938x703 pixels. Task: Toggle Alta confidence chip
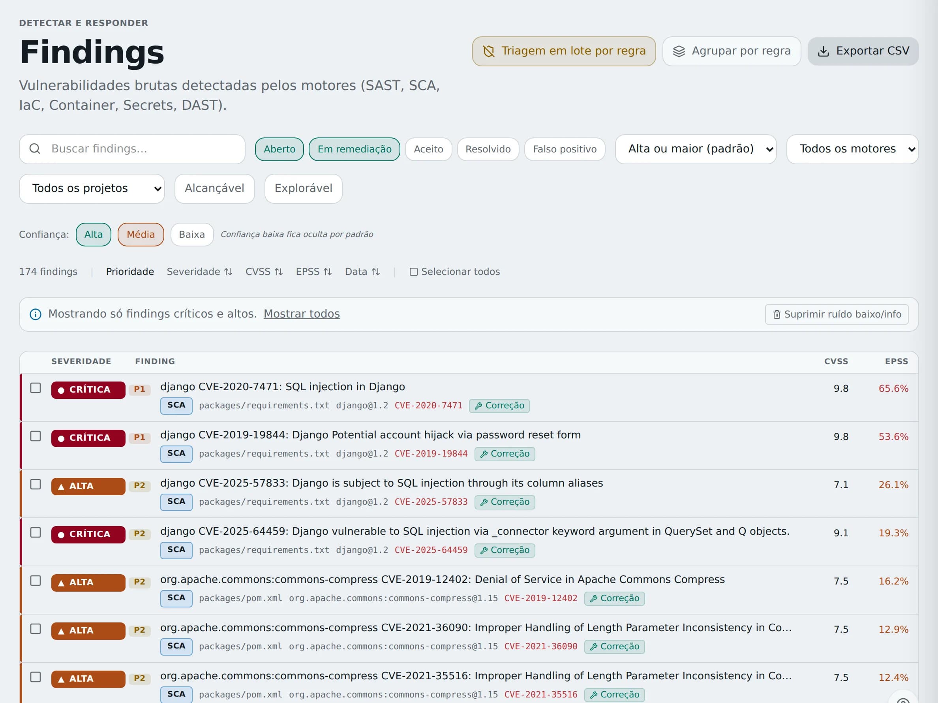[93, 235]
